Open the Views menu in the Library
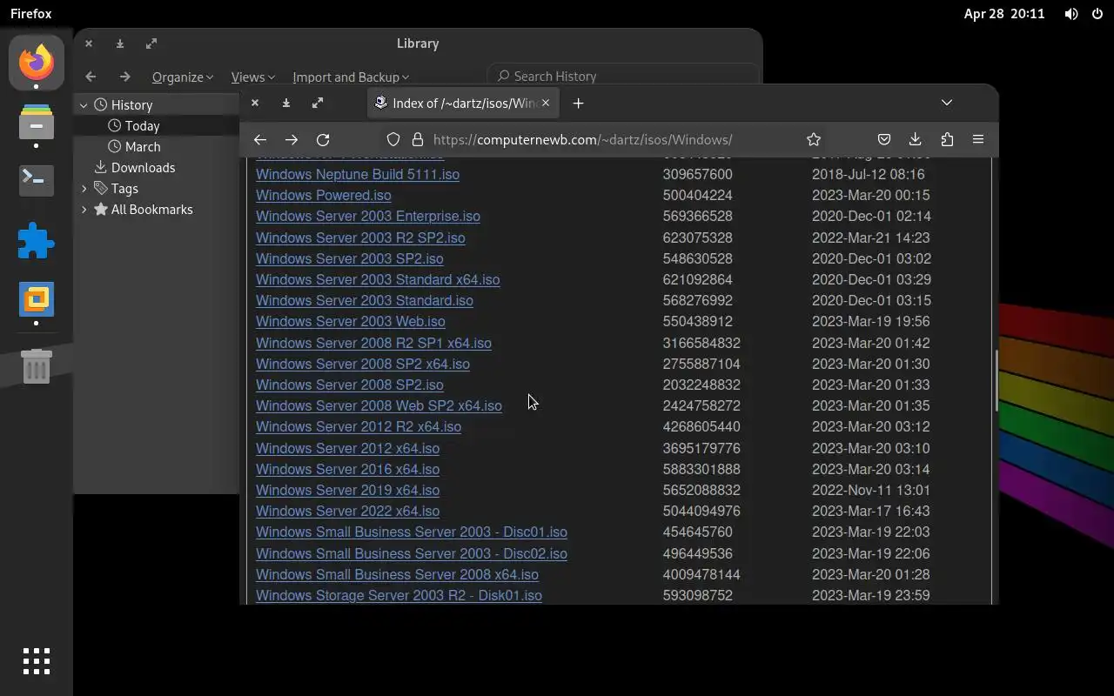The width and height of the screenshot is (1114, 696). click(252, 77)
